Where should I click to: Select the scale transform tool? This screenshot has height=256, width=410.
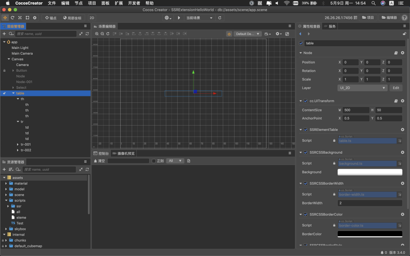pyautogui.click(x=20, y=18)
